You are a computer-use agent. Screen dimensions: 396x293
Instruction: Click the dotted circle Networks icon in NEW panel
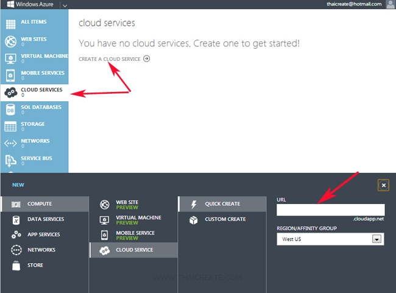click(16, 250)
